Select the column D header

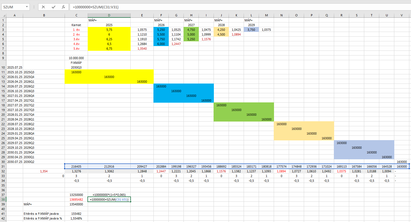coord(109,15)
